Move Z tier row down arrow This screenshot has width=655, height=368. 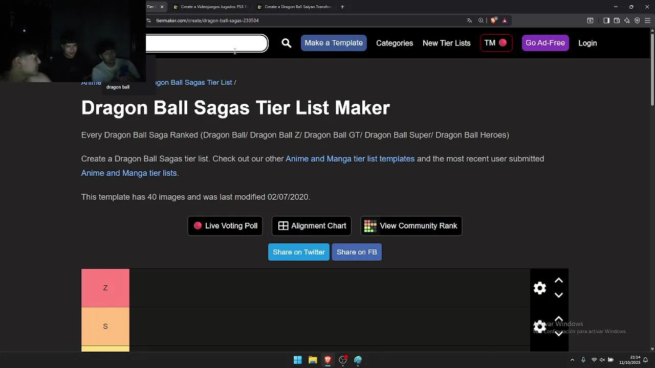[559, 295]
